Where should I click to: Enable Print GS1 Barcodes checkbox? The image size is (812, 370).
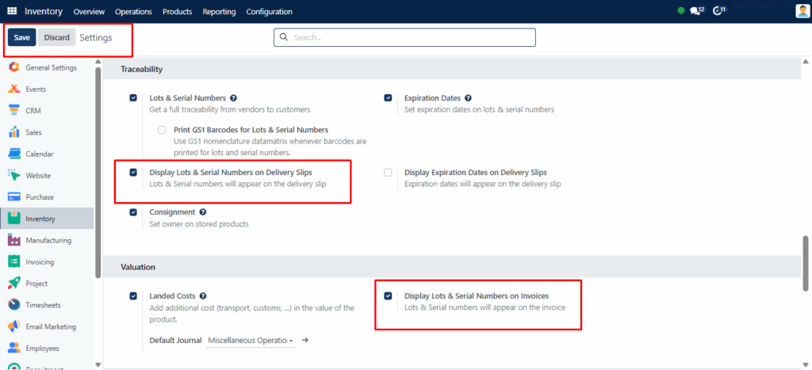point(162,130)
